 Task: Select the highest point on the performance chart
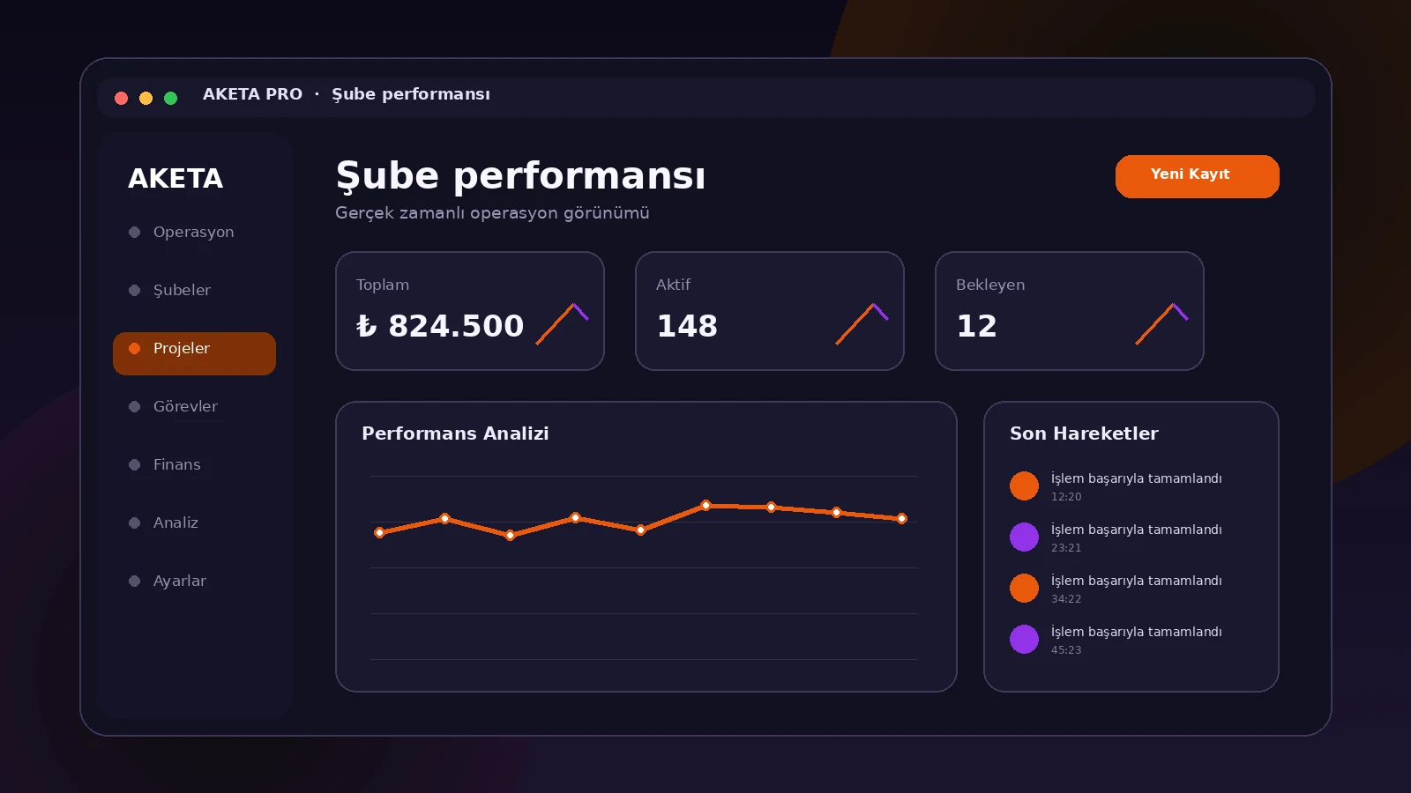(705, 506)
